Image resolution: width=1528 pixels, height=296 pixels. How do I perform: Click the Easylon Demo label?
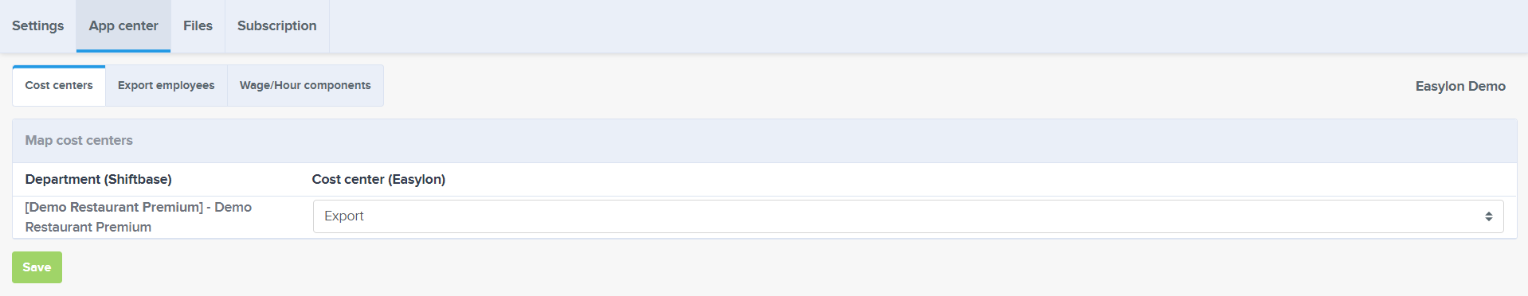point(1460,86)
